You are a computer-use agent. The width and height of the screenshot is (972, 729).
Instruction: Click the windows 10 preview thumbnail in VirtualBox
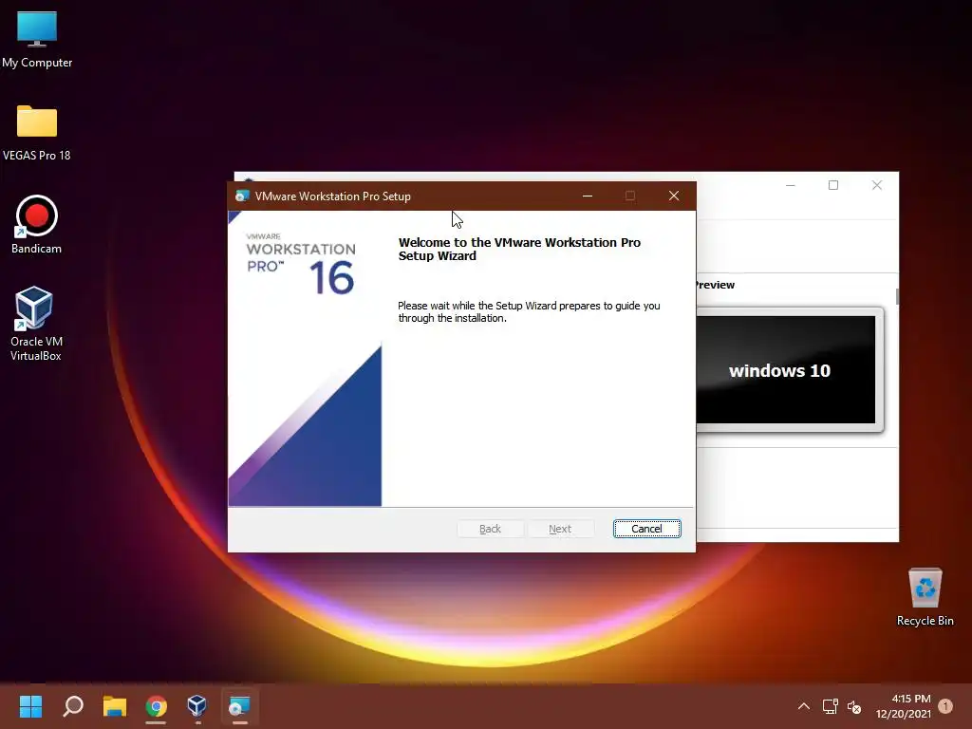point(785,369)
